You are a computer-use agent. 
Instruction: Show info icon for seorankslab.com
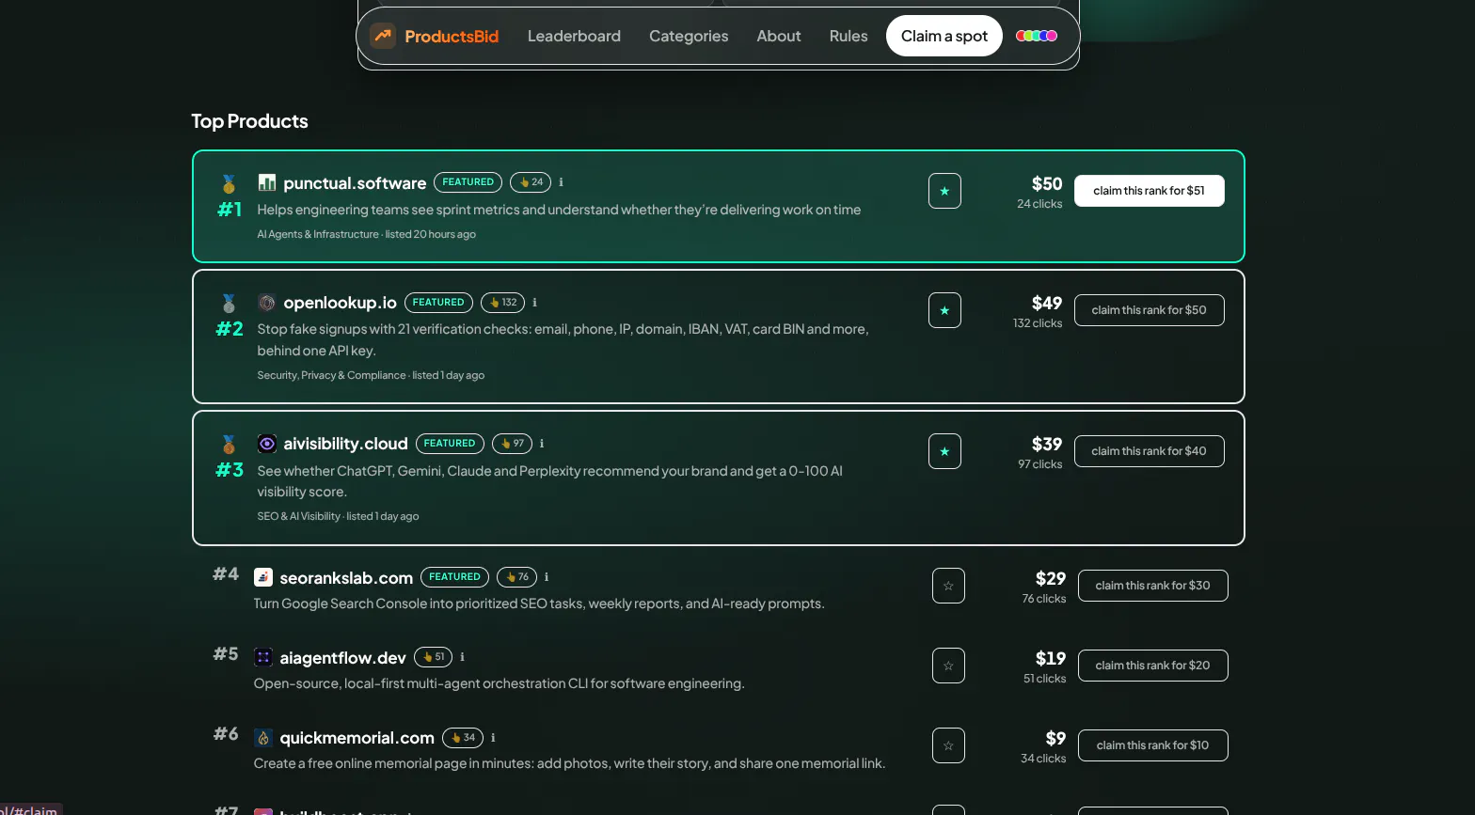coord(547,577)
